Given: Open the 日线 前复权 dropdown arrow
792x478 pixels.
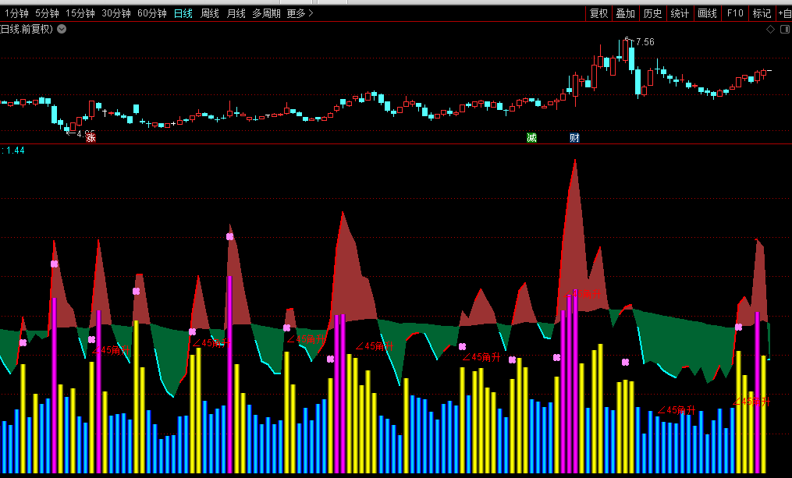Looking at the screenshot, I should click(62, 30).
